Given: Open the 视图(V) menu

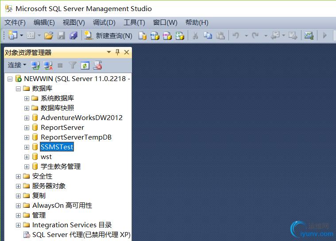Looking at the screenshot, I should pos(74,23).
